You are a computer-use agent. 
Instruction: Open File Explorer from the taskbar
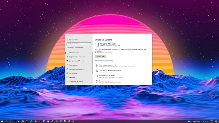[x=56, y=121]
